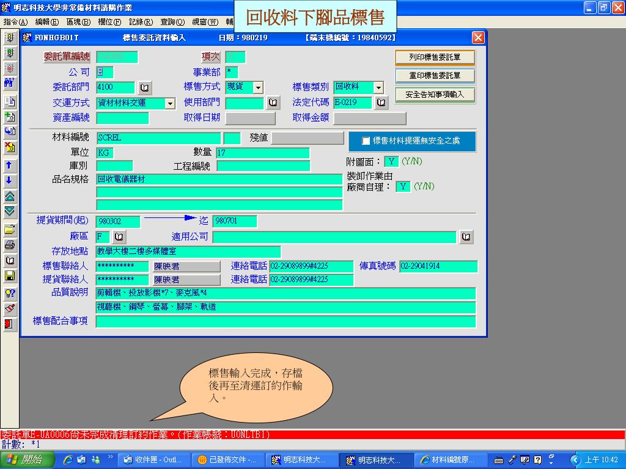The width and height of the screenshot is (626, 469).
Task: Open the 指令(A) menu
Action: [x=15, y=21]
